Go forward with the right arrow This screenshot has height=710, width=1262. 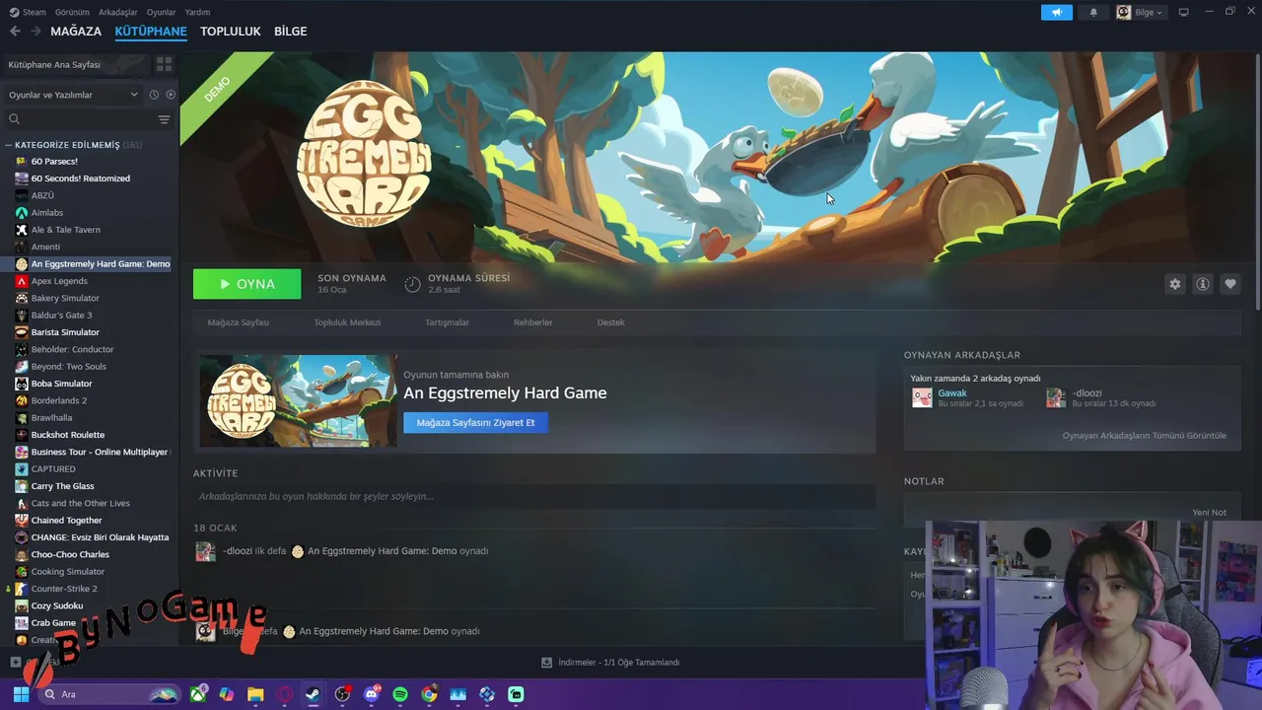click(x=35, y=32)
